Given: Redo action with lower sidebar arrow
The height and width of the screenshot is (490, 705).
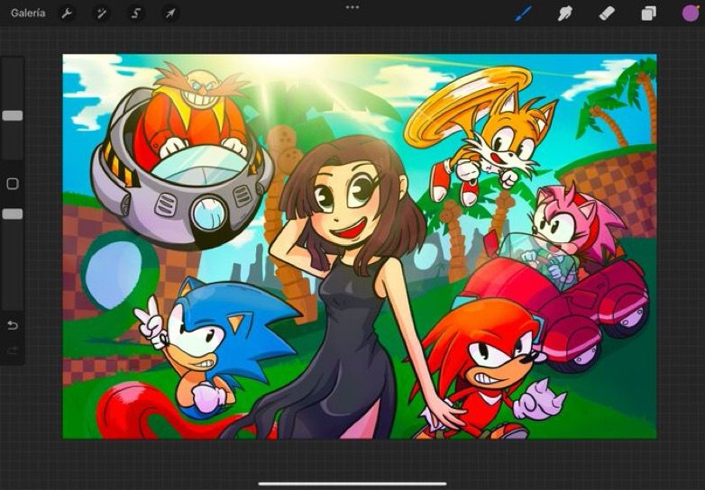Looking at the screenshot, I should coord(13,350).
